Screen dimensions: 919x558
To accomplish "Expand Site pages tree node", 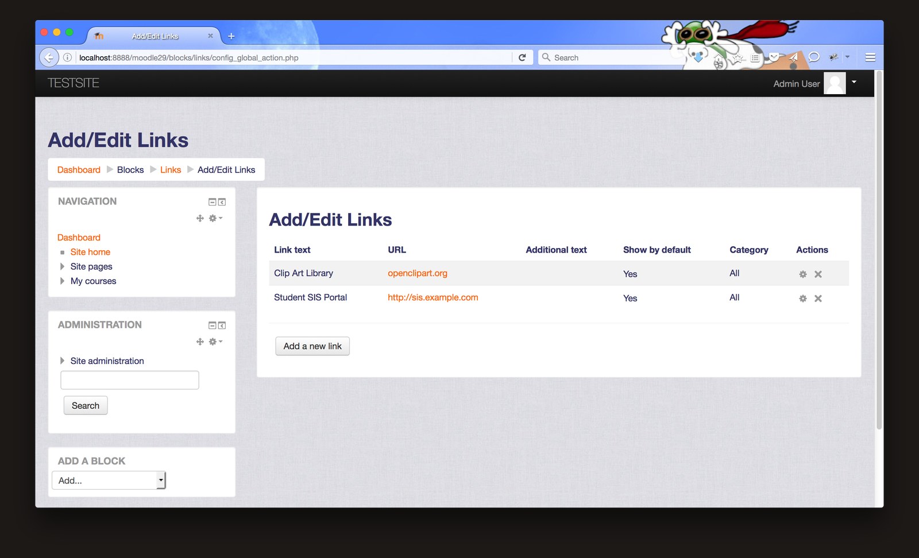I will (x=62, y=266).
